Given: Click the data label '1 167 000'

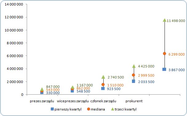Looking at the screenshot, I should pyautogui.click(x=85, y=85).
